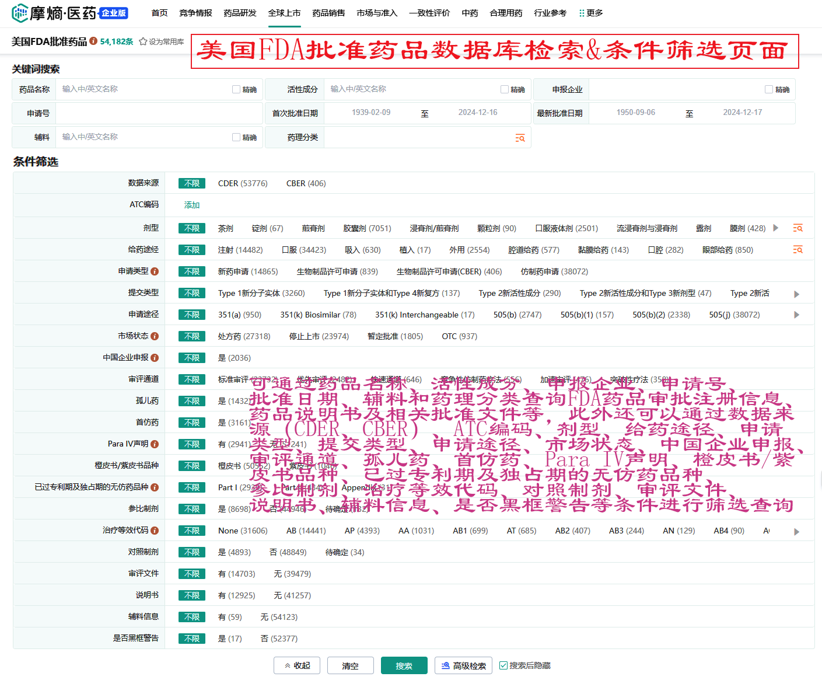Enable exact match for drug name (药品名称)

[x=236, y=89]
